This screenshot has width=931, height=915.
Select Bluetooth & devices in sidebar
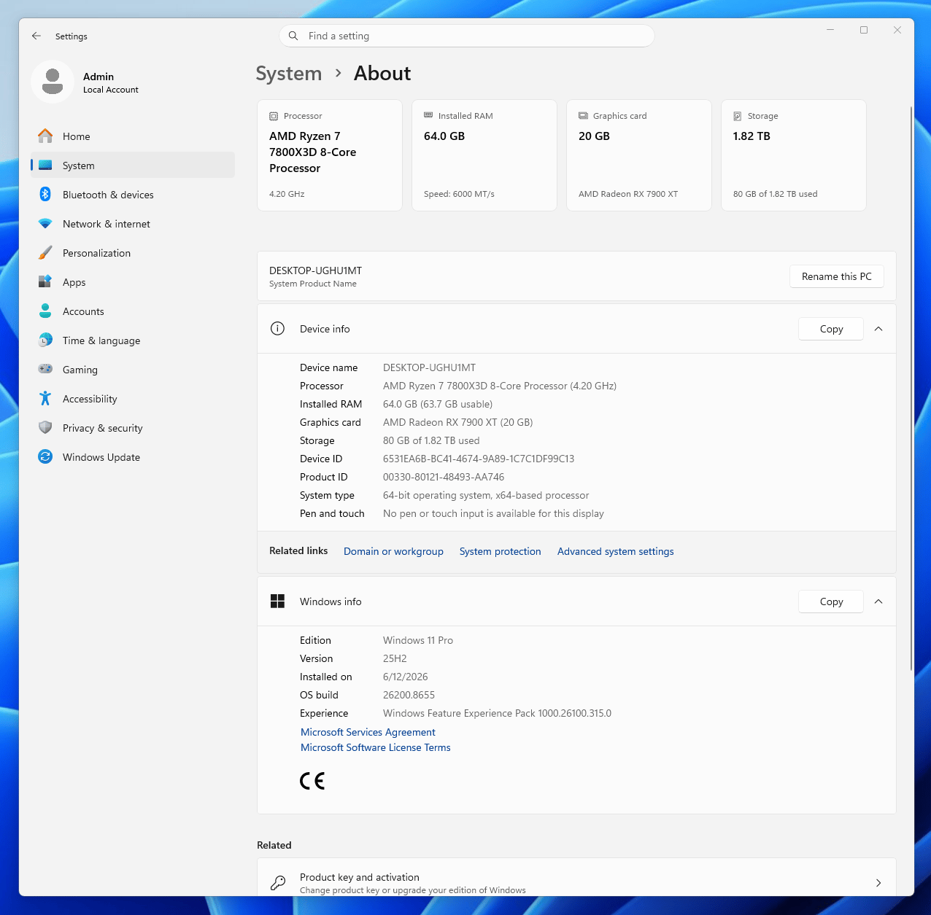[x=133, y=195]
